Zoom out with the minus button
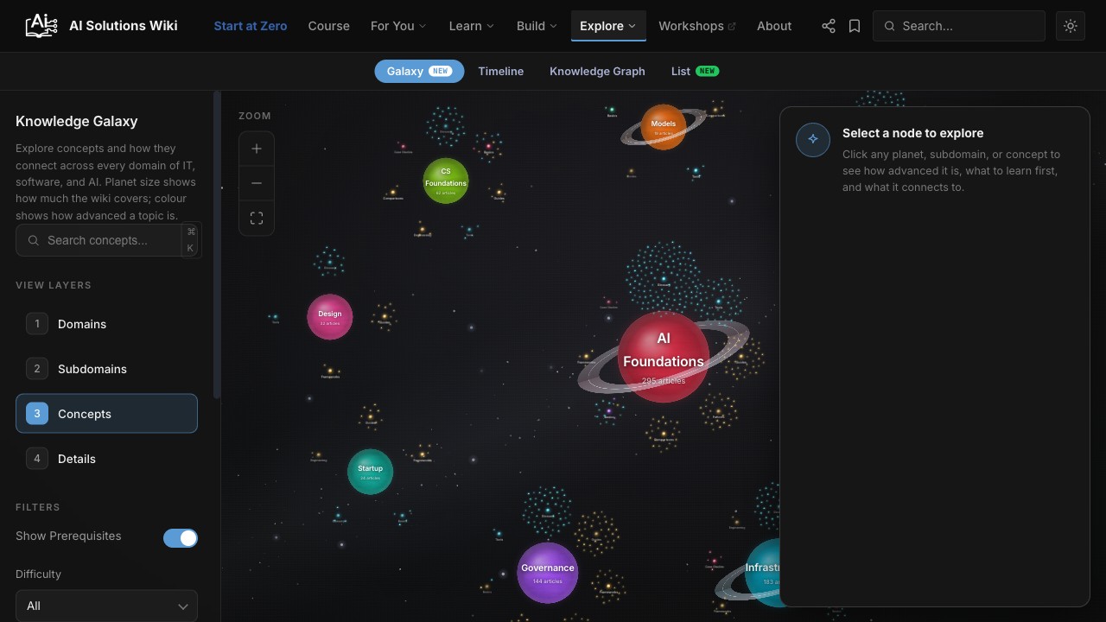The height and width of the screenshot is (622, 1106). coord(257,183)
